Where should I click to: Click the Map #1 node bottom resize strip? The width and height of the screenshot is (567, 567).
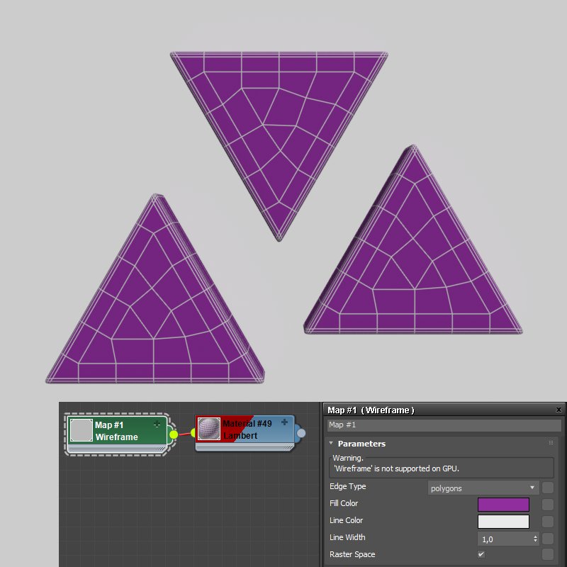tap(117, 449)
